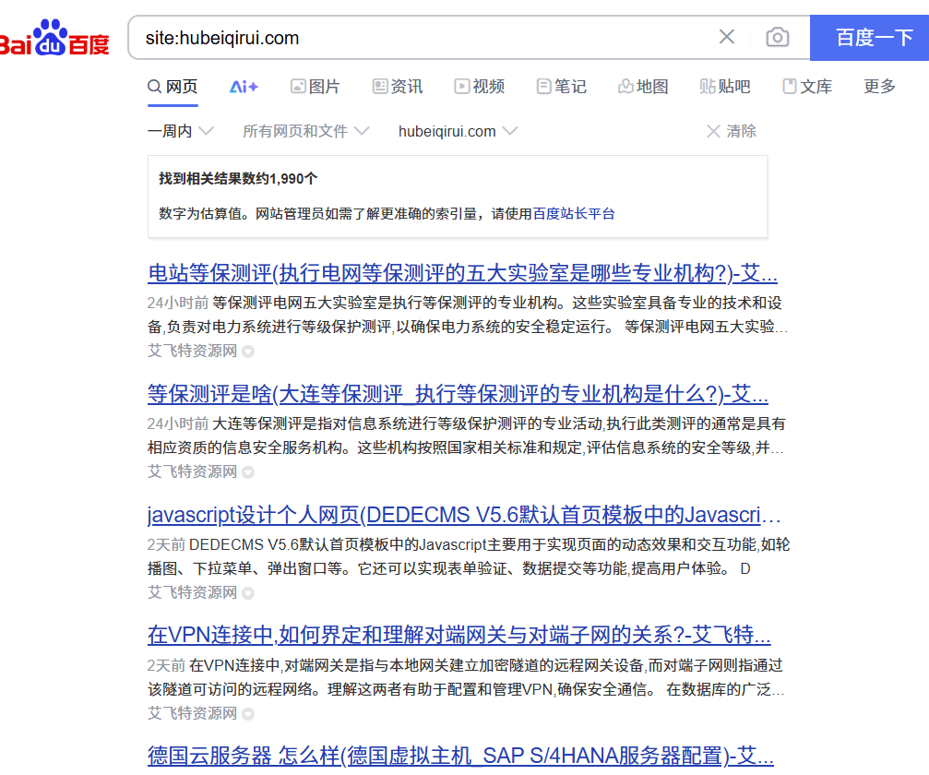Open result 电站等保测评(执行电网等保测评的五大实验室

pos(462,273)
